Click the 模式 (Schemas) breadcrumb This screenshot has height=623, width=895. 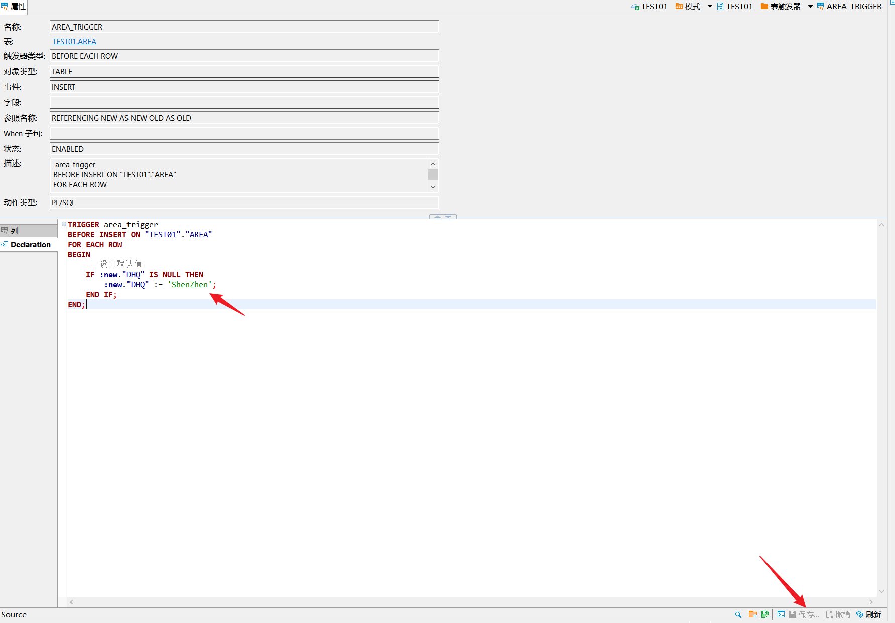pos(688,7)
